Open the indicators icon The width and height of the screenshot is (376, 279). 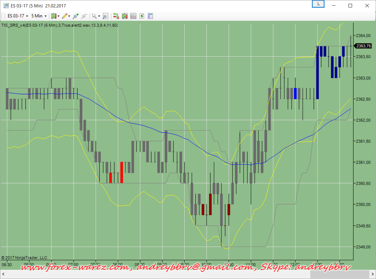(133, 16)
